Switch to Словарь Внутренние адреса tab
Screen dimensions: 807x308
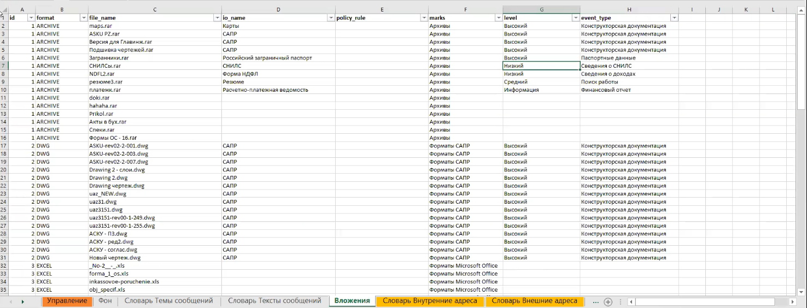(x=430, y=301)
